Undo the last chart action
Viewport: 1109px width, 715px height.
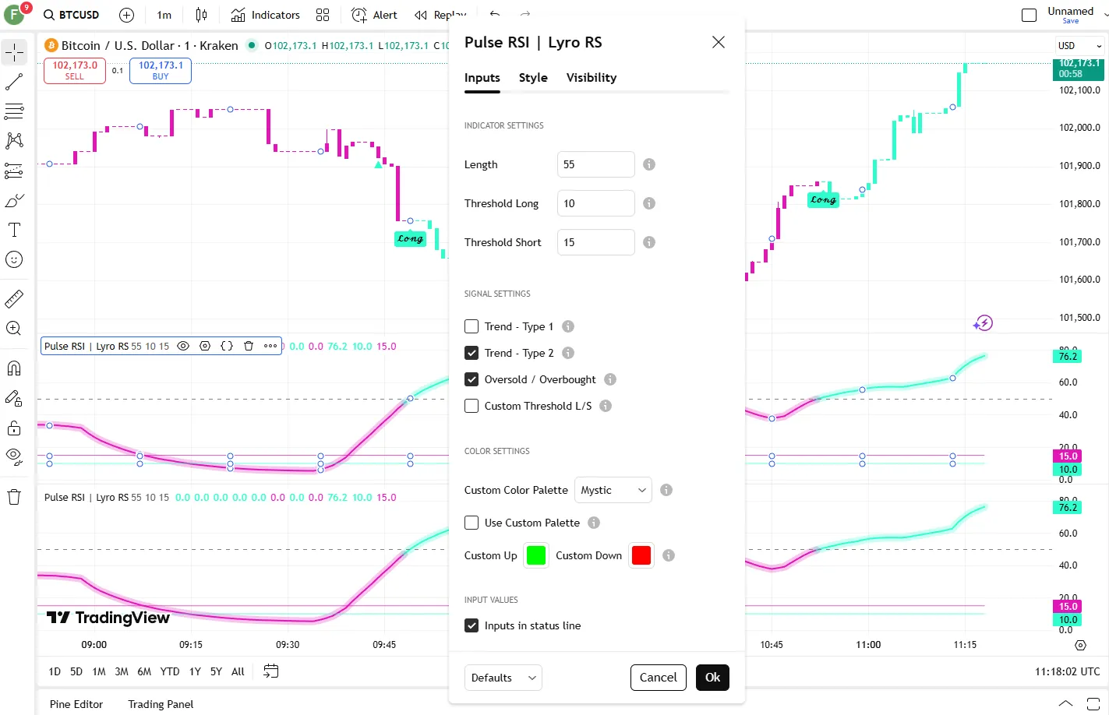[x=495, y=15]
